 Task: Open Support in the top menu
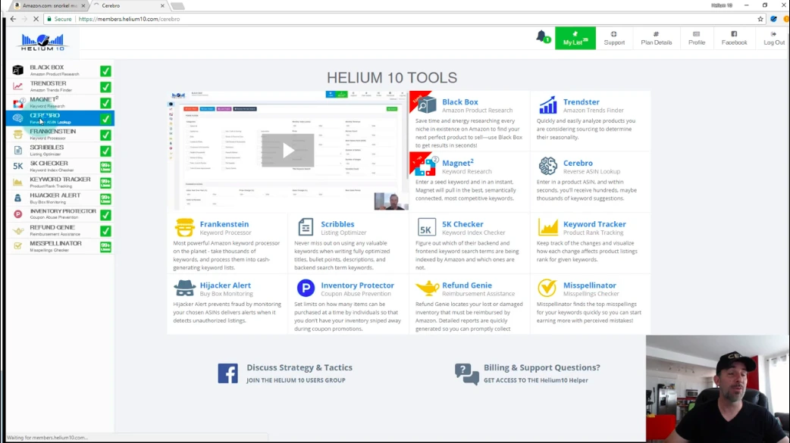point(614,39)
